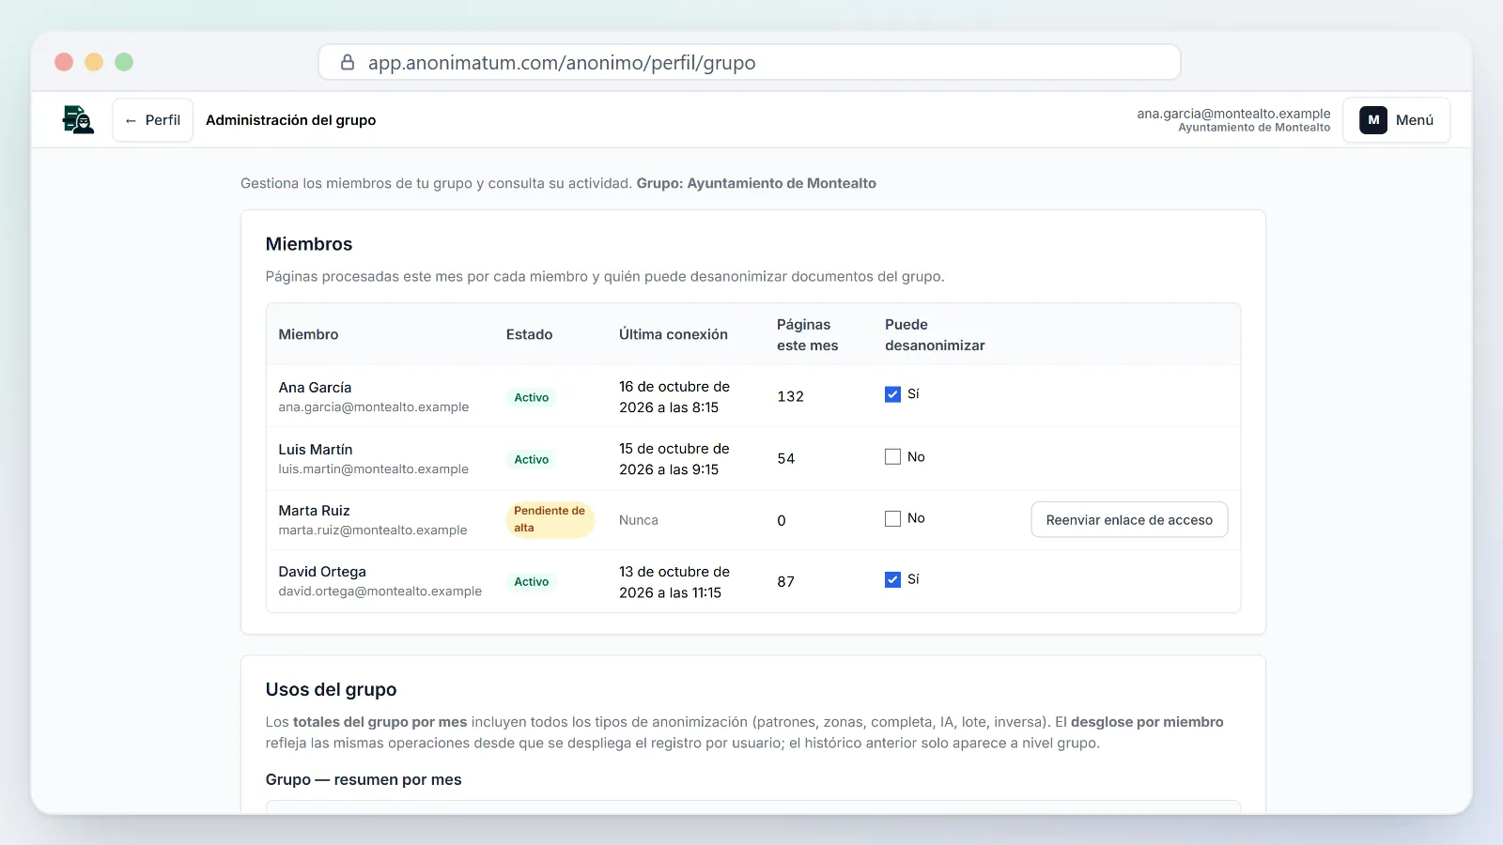Click the page count 54
The height and width of the screenshot is (845, 1503).
click(x=786, y=458)
